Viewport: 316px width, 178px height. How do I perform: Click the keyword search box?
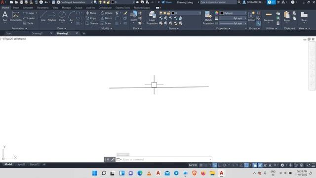click(218, 2)
